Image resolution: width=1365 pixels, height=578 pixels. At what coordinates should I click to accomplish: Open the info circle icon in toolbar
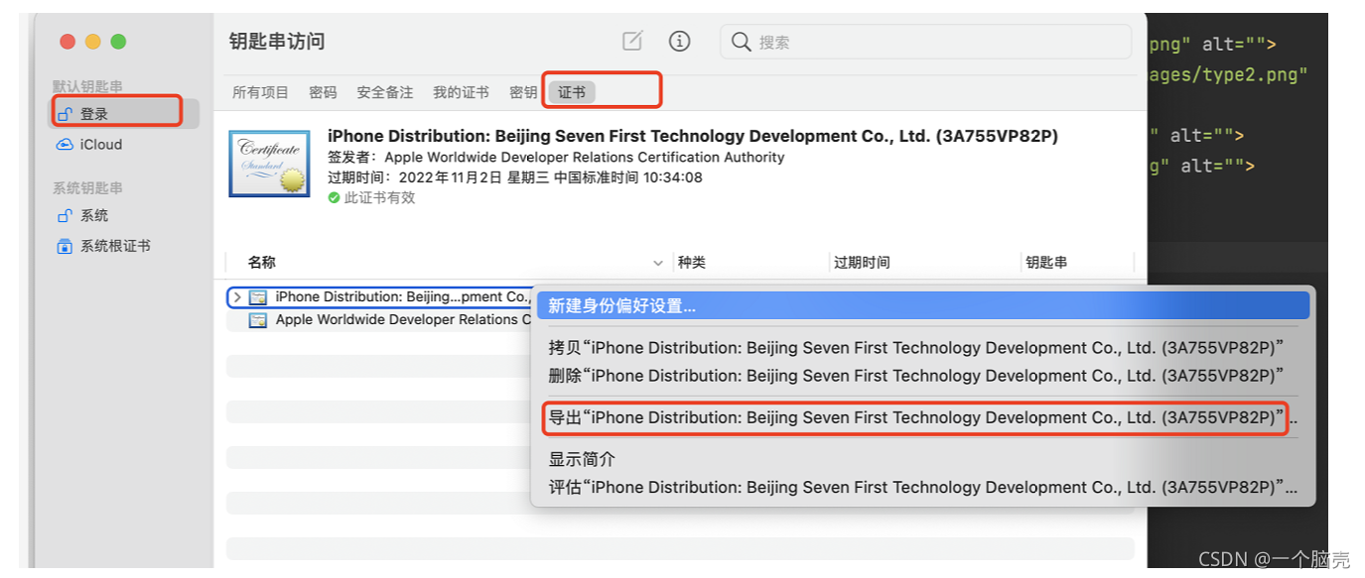point(679,41)
